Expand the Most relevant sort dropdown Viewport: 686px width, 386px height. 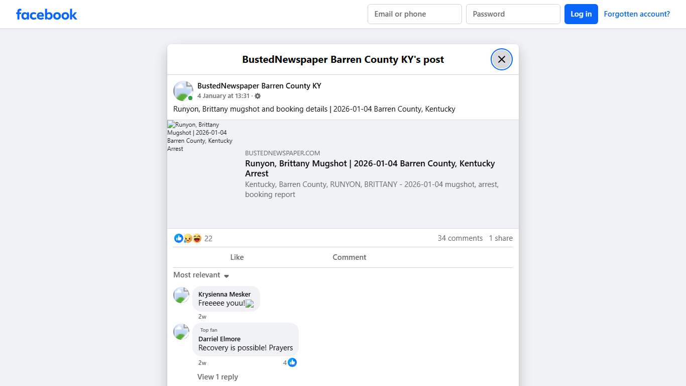click(201, 275)
